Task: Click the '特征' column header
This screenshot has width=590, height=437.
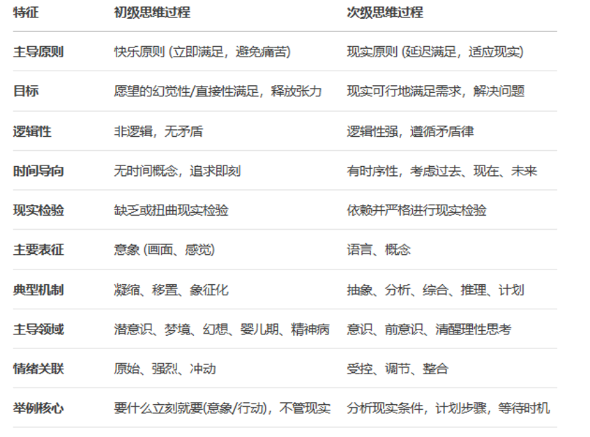Action: pyautogui.click(x=26, y=13)
